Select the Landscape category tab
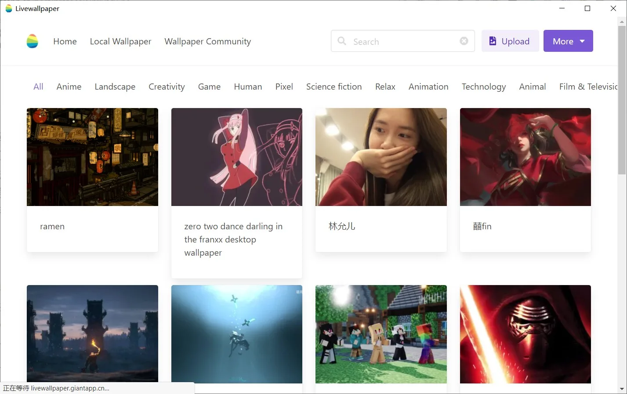The height and width of the screenshot is (394, 627). 115,87
